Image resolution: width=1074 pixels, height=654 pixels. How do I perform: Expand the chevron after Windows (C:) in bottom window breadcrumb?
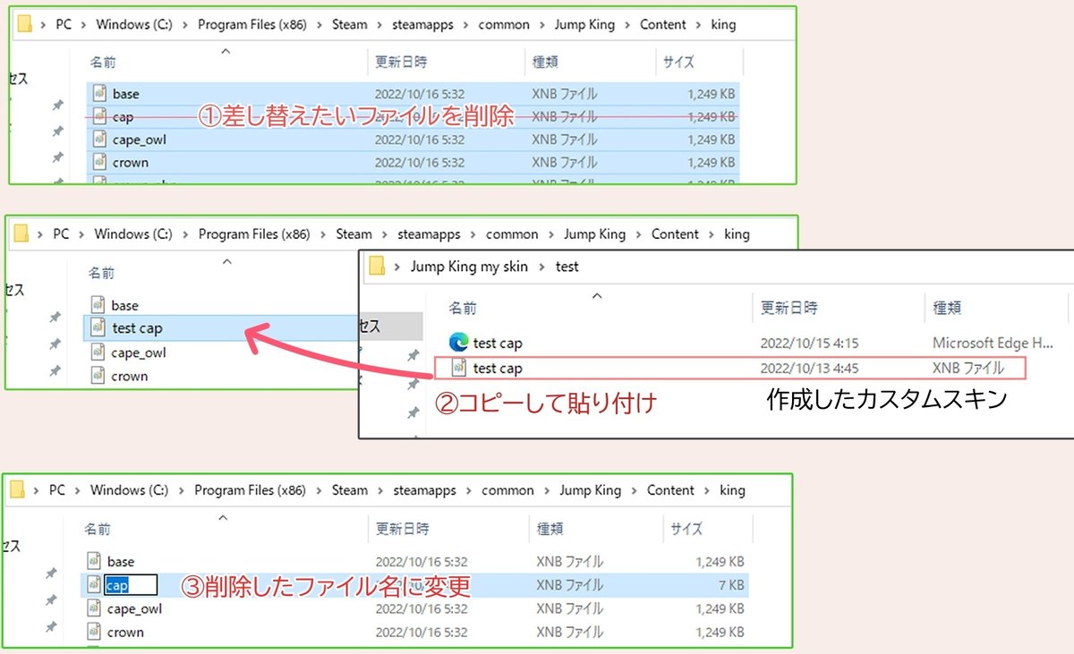tap(182, 490)
